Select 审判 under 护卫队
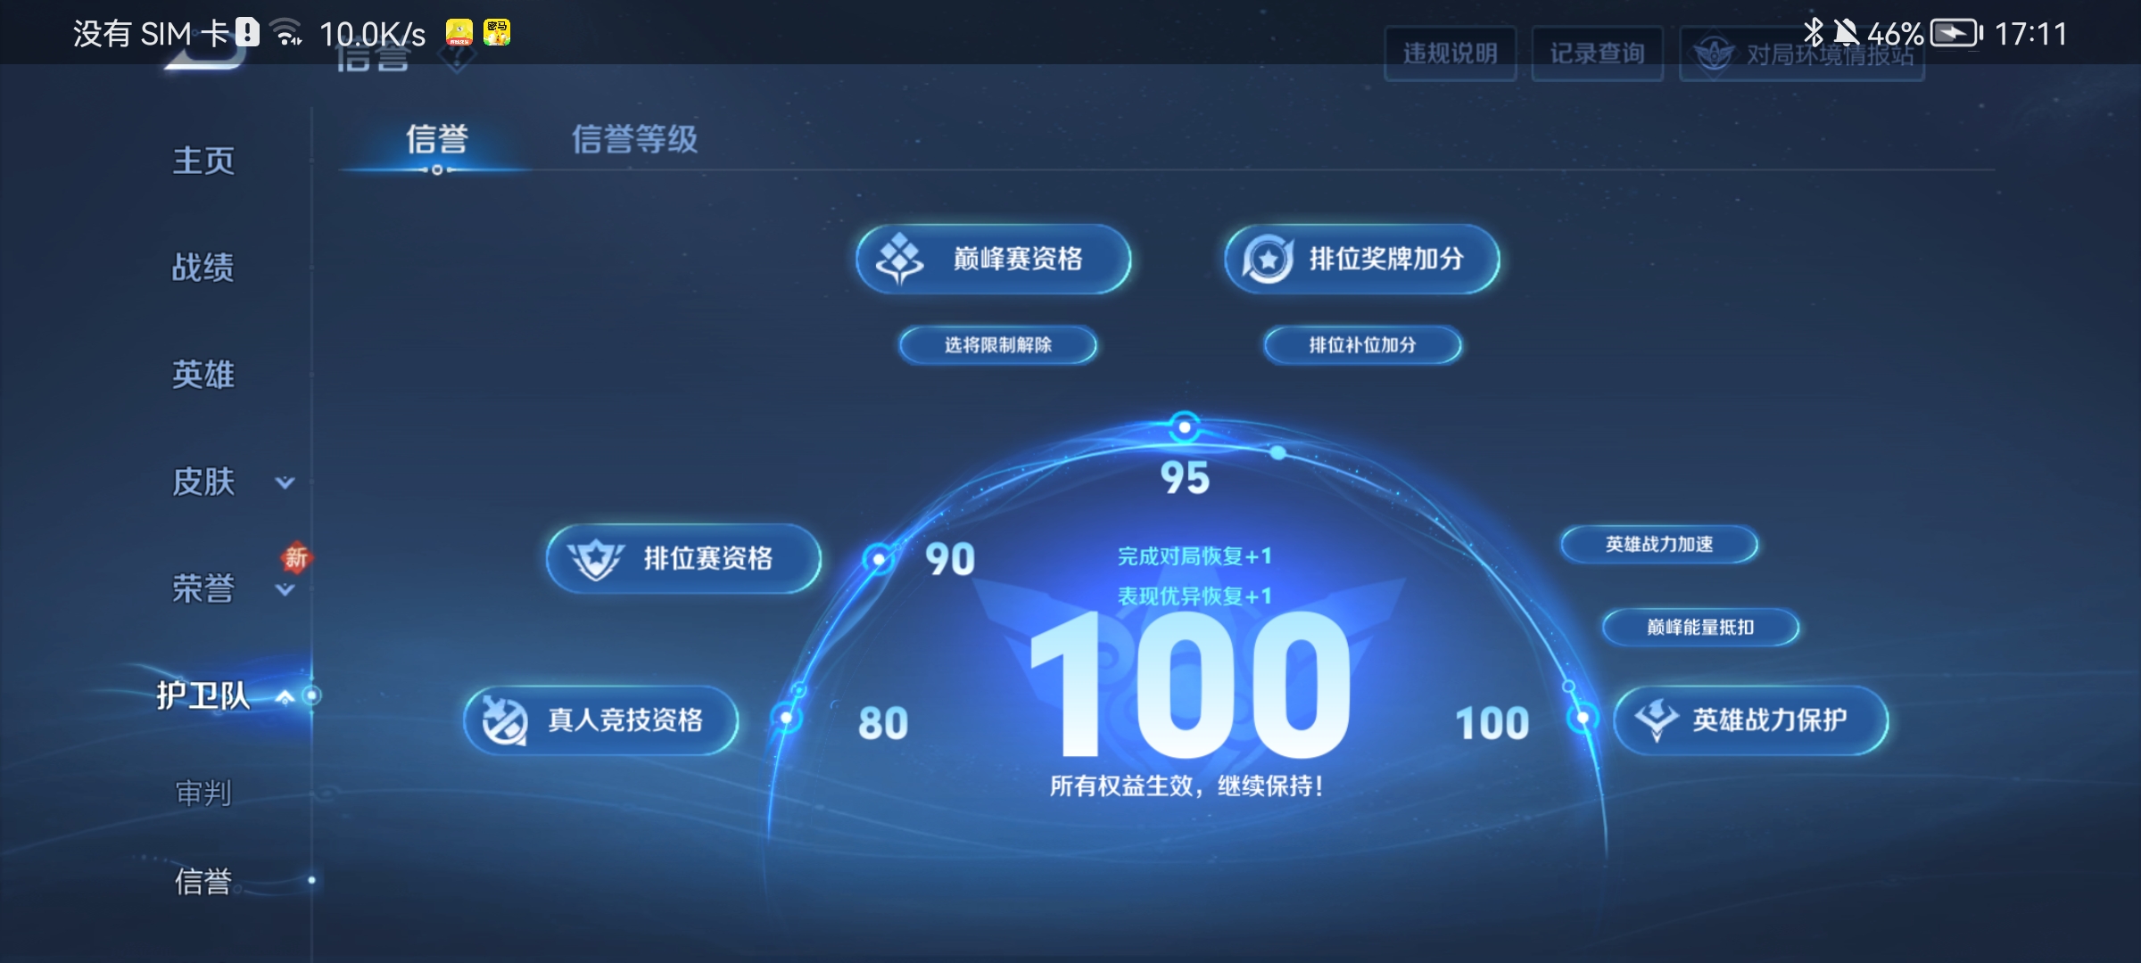The height and width of the screenshot is (963, 2141). click(x=203, y=793)
